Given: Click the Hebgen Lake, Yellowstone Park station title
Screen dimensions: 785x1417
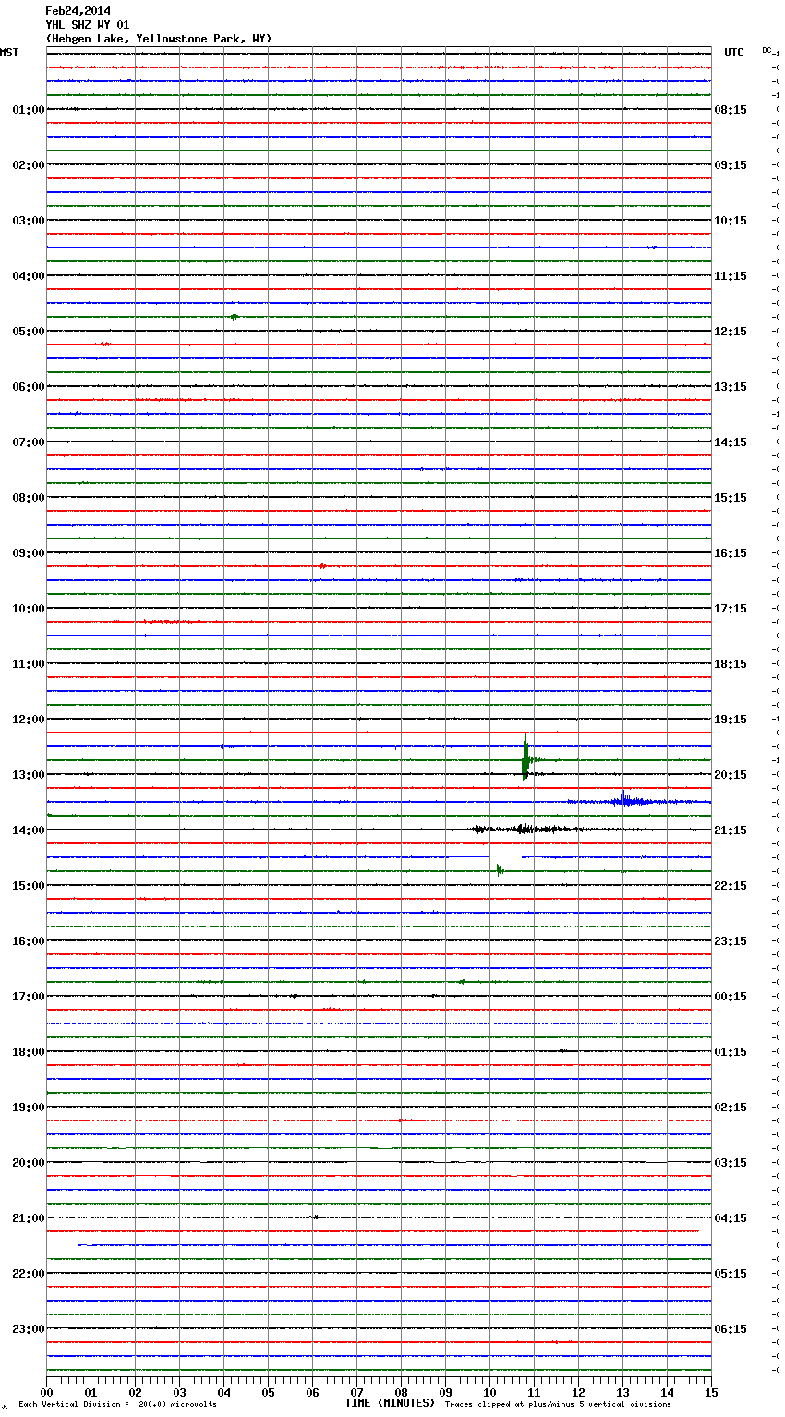Looking at the screenshot, I should 159,39.
